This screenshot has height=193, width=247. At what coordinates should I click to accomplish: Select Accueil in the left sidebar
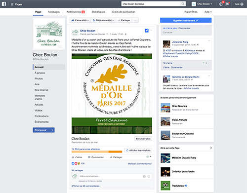pos(49,67)
